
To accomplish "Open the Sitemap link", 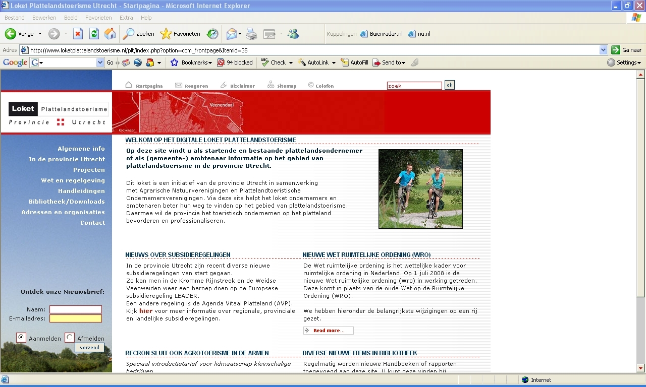I will (x=282, y=85).
